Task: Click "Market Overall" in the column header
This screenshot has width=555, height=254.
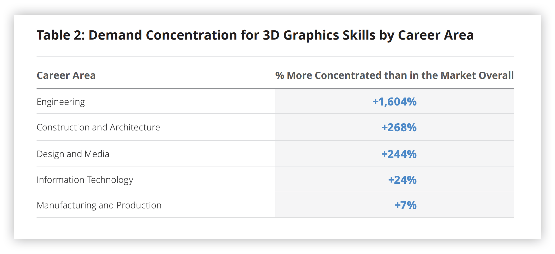Action: click(x=477, y=75)
